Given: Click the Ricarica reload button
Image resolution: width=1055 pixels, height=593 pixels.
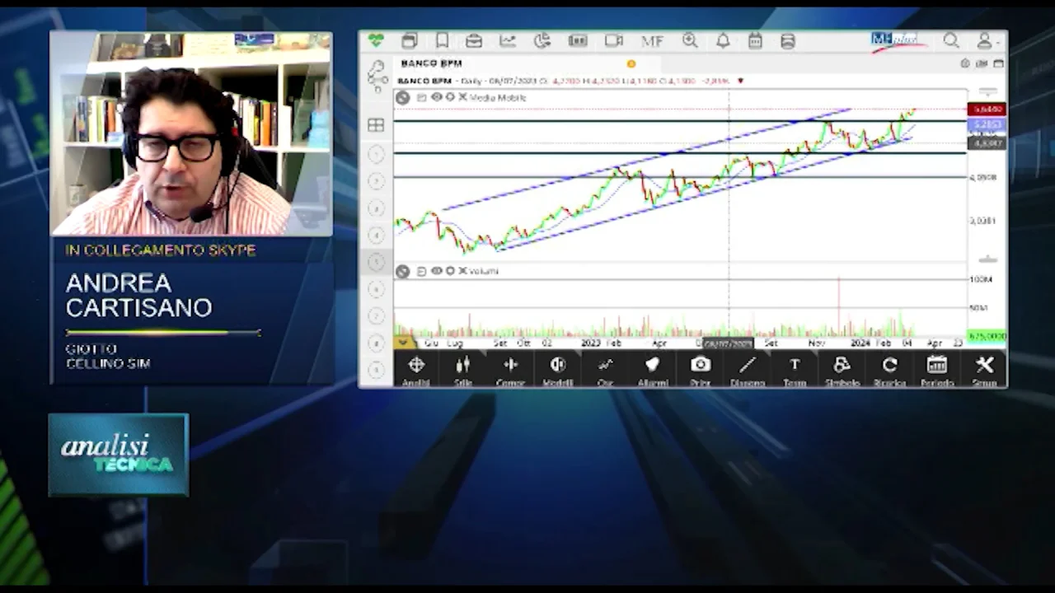Looking at the screenshot, I should click(x=890, y=370).
